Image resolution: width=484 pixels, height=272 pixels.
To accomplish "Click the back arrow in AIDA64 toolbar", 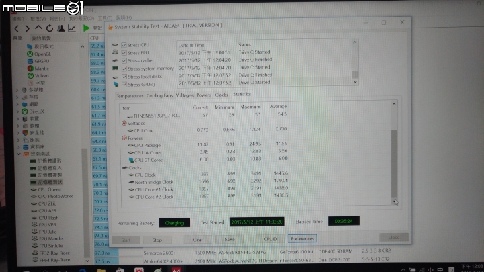I will click(x=17, y=29).
